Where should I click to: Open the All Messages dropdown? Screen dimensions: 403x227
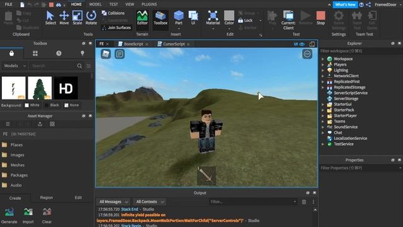[x=113, y=202]
